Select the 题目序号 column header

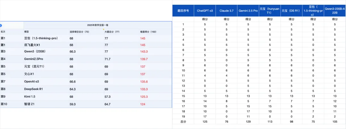tap(183, 11)
